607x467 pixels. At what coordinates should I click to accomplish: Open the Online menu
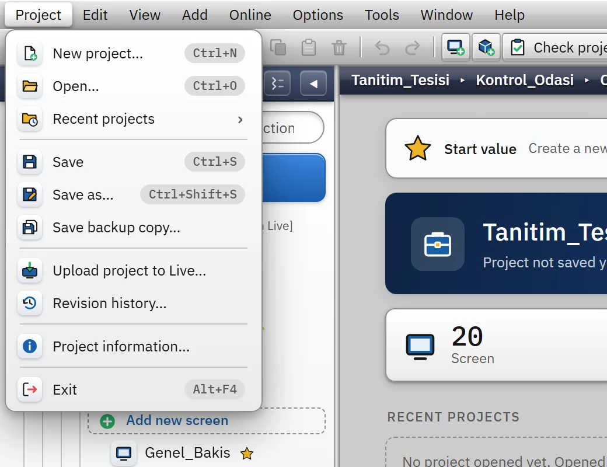point(250,15)
